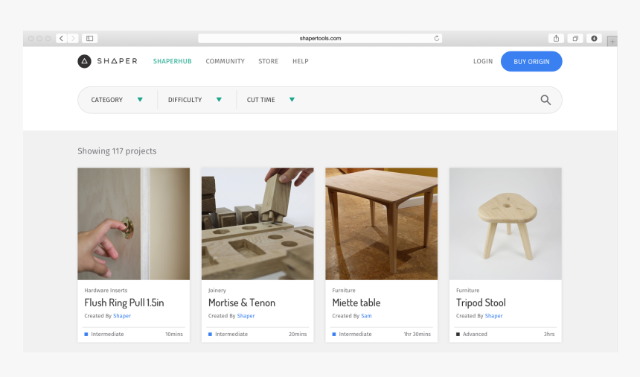640x377 pixels.
Task: Open the Difficulty filter dropdown
Action: click(195, 100)
